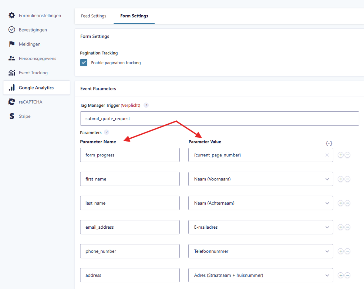Click the 'Event Parameters' section heading
Viewport: 364px width, 289px height.
click(x=98, y=89)
